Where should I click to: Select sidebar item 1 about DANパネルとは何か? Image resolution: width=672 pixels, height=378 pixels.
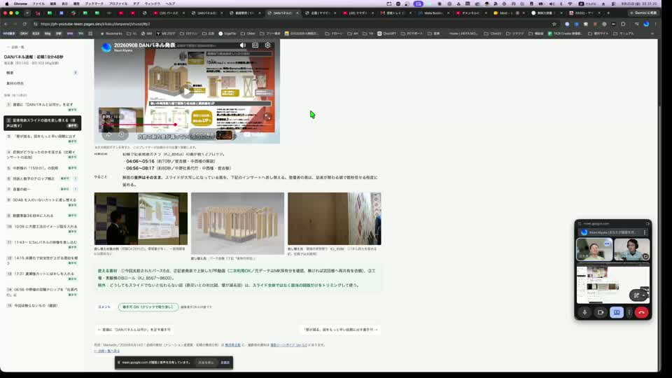[41, 106]
